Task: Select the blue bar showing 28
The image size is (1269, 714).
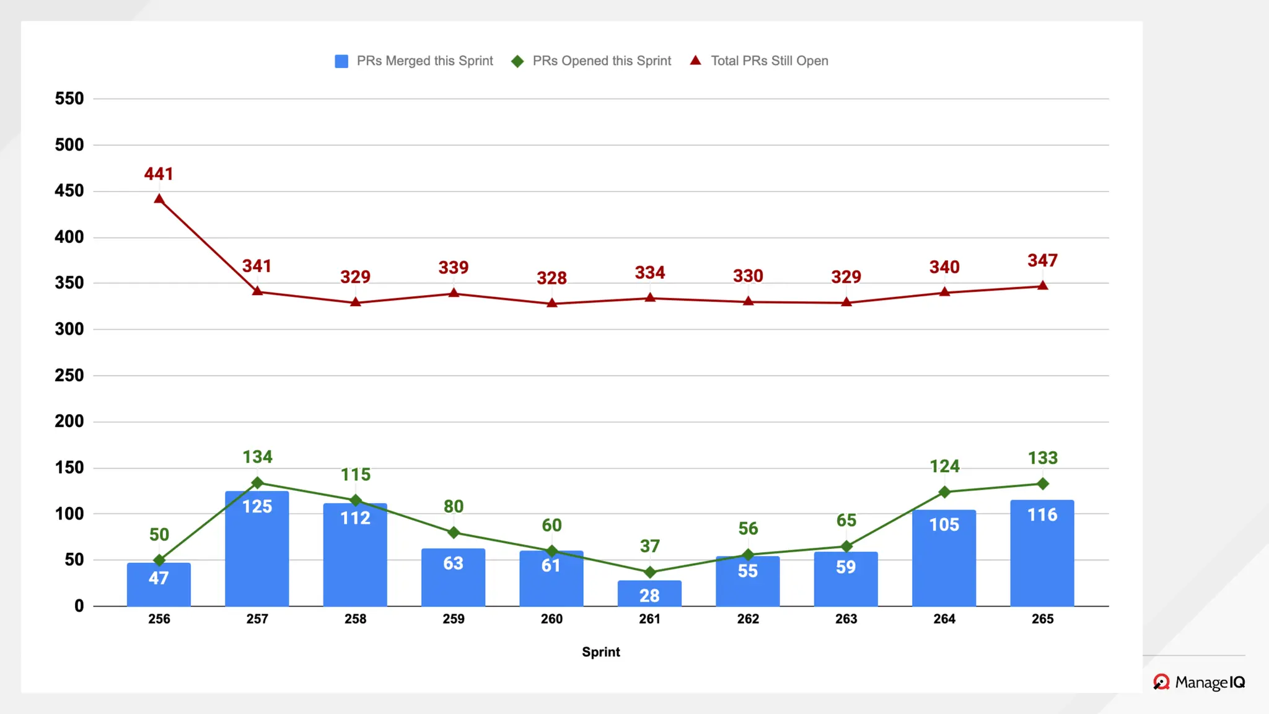Action: [649, 594]
